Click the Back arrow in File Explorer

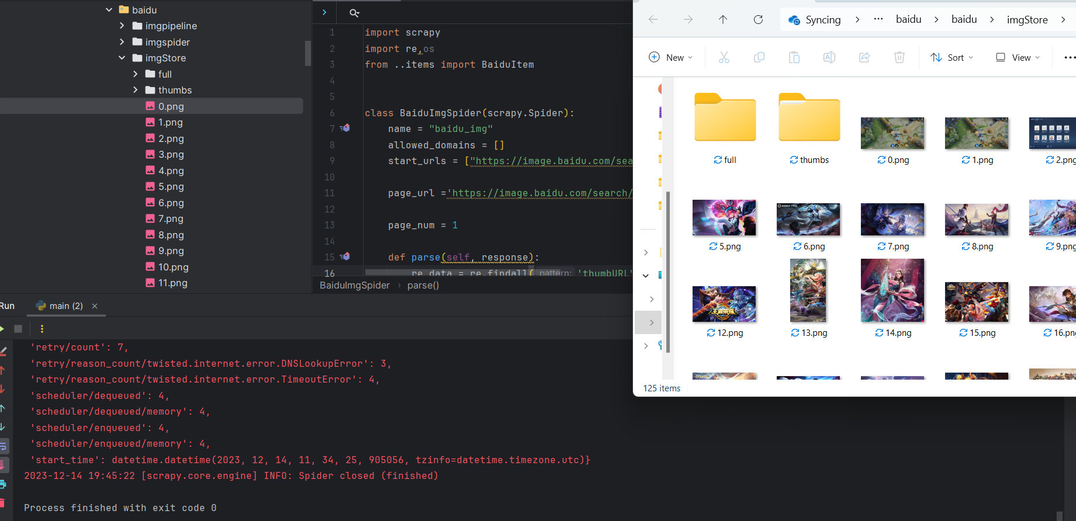point(653,19)
